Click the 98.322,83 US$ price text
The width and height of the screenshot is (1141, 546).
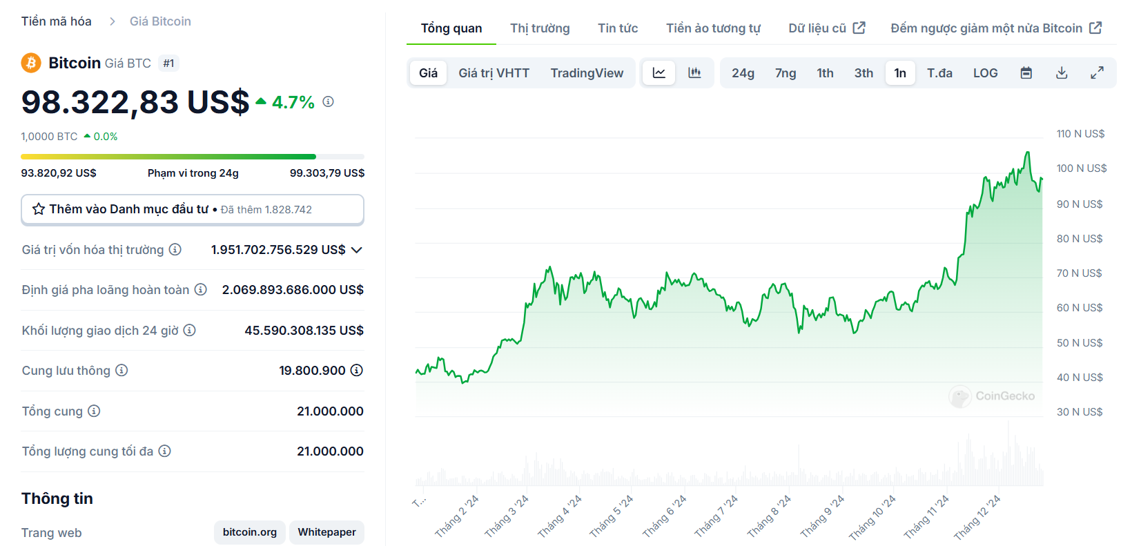pyautogui.click(x=135, y=102)
